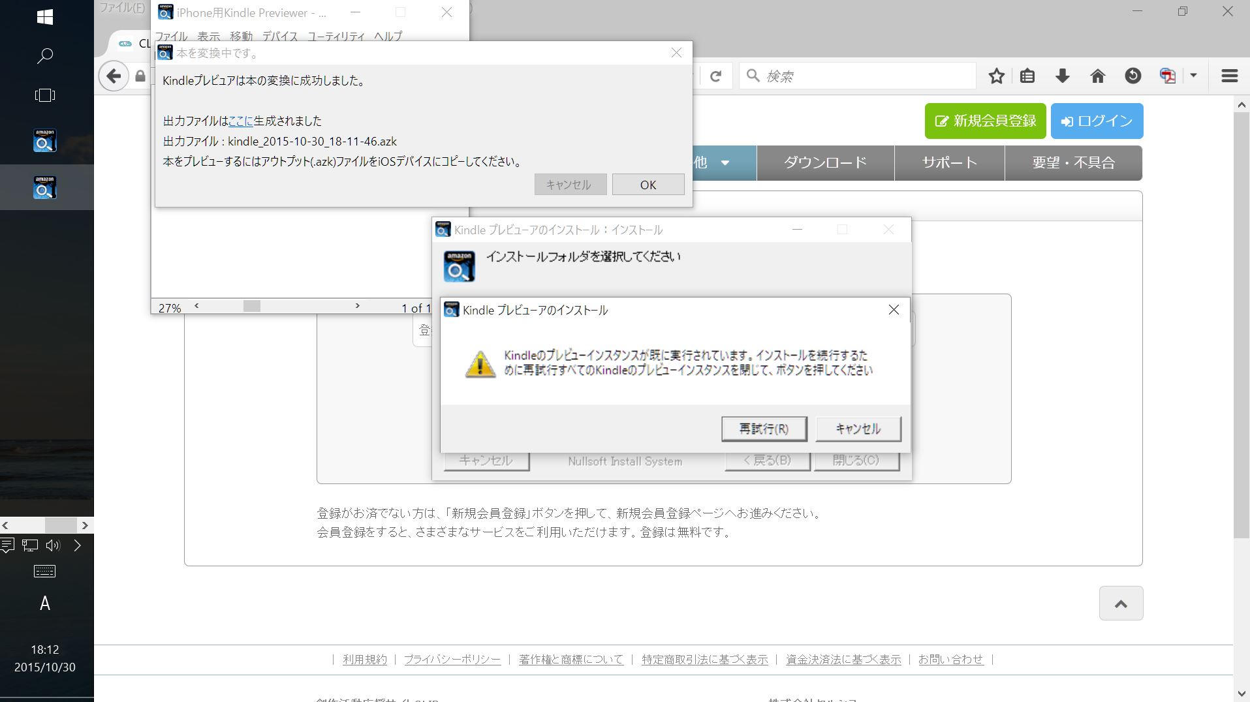Screen dimensions: 1250x702
Task: Bookmark this page with the star icon
Action: (x=996, y=76)
